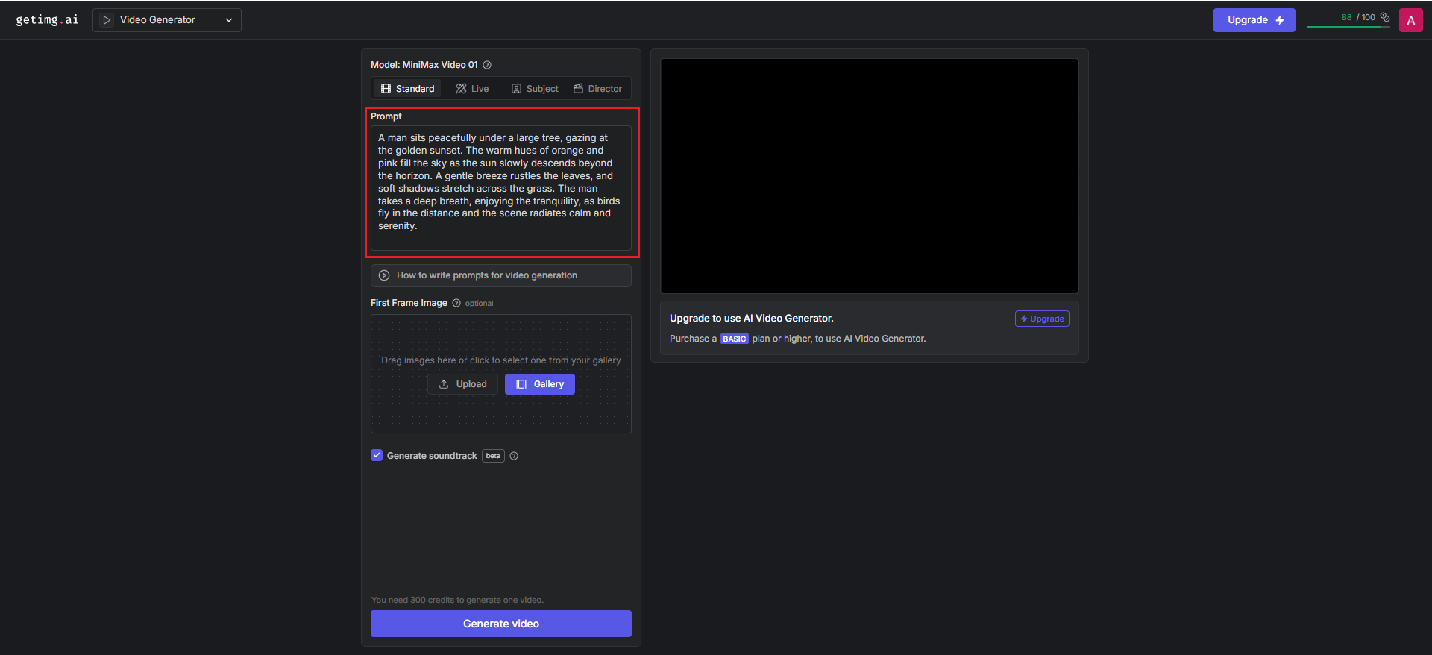The height and width of the screenshot is (655, 1432).
Task: Switch to the Director mode tab
Action: click(597, 89)
